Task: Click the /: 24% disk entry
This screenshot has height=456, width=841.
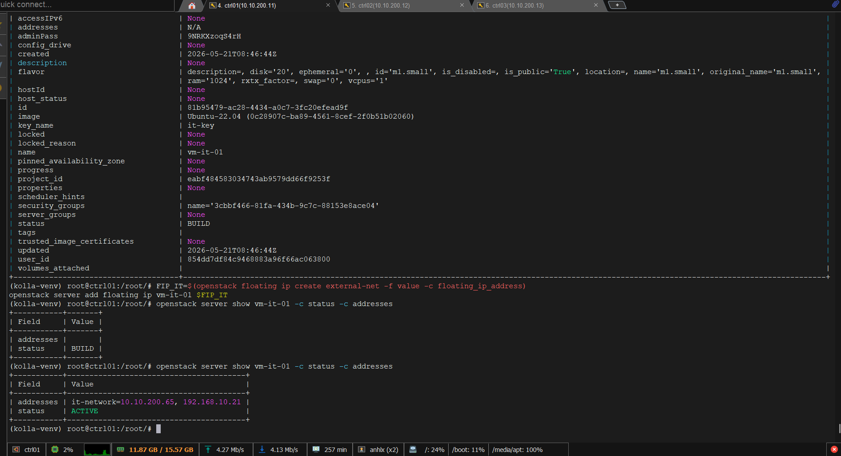Action: (x=434, y=450)
